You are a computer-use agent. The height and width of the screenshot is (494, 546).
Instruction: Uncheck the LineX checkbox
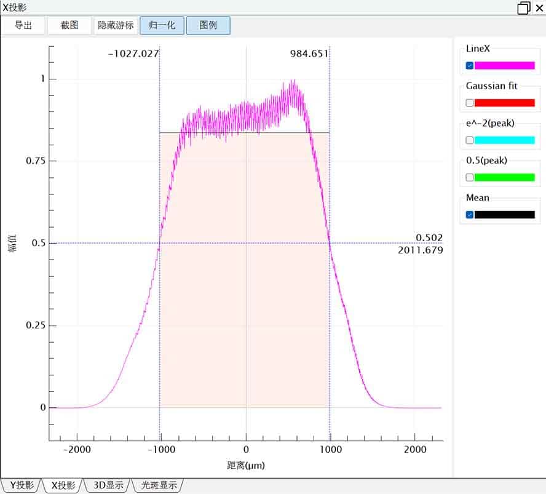click(470, 66)
